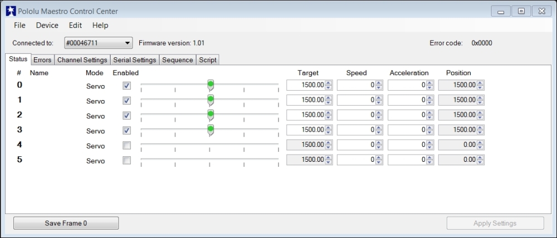Screen dimensions: 557x238
Task: Disable servo channel 1 checkbox
Action: point(126,101)
